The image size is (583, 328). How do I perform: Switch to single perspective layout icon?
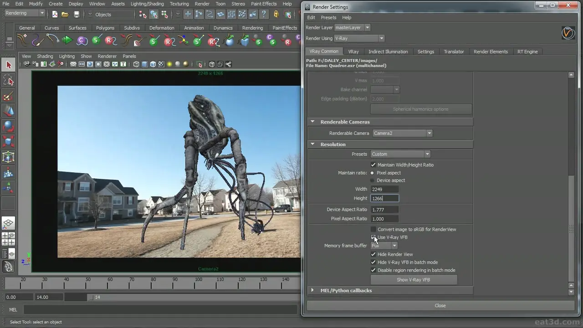(8, 223)
